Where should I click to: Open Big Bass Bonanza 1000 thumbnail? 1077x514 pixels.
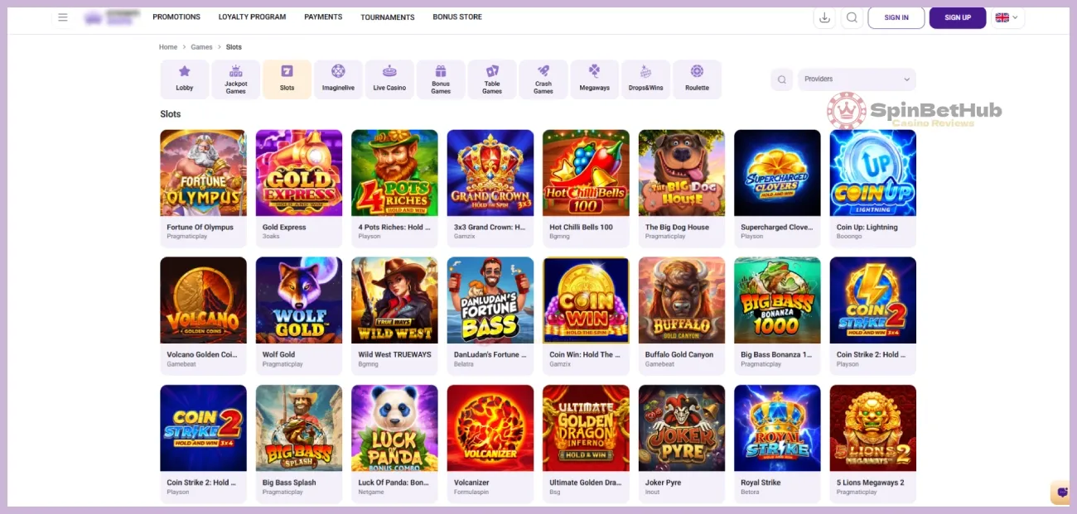point(777,300)
